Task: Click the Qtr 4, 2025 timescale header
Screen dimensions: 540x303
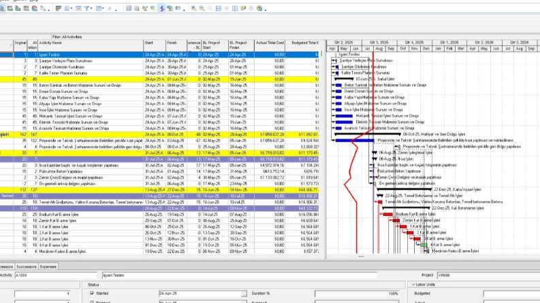Action: coord(414,42)
